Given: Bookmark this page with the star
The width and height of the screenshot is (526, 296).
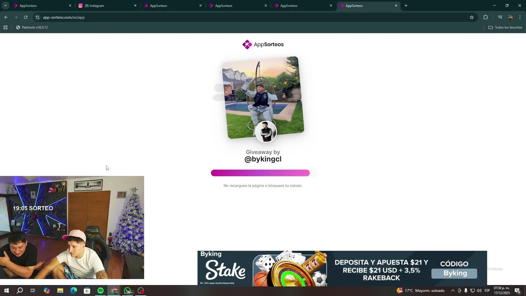Looking at the screenshot, I should (x=472, y=17).
